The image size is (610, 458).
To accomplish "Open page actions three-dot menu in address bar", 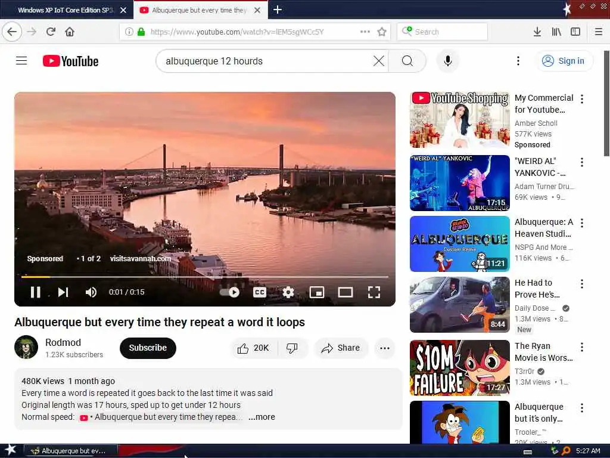I will [365, 32].
